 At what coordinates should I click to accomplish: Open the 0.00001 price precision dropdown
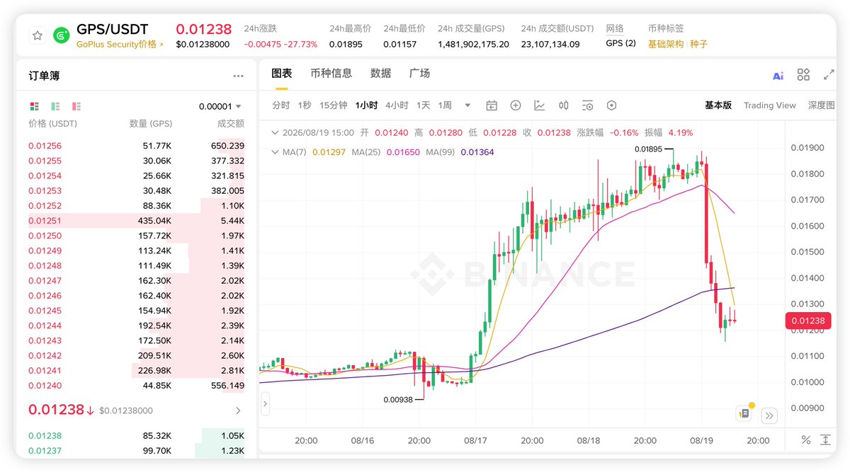220,106
